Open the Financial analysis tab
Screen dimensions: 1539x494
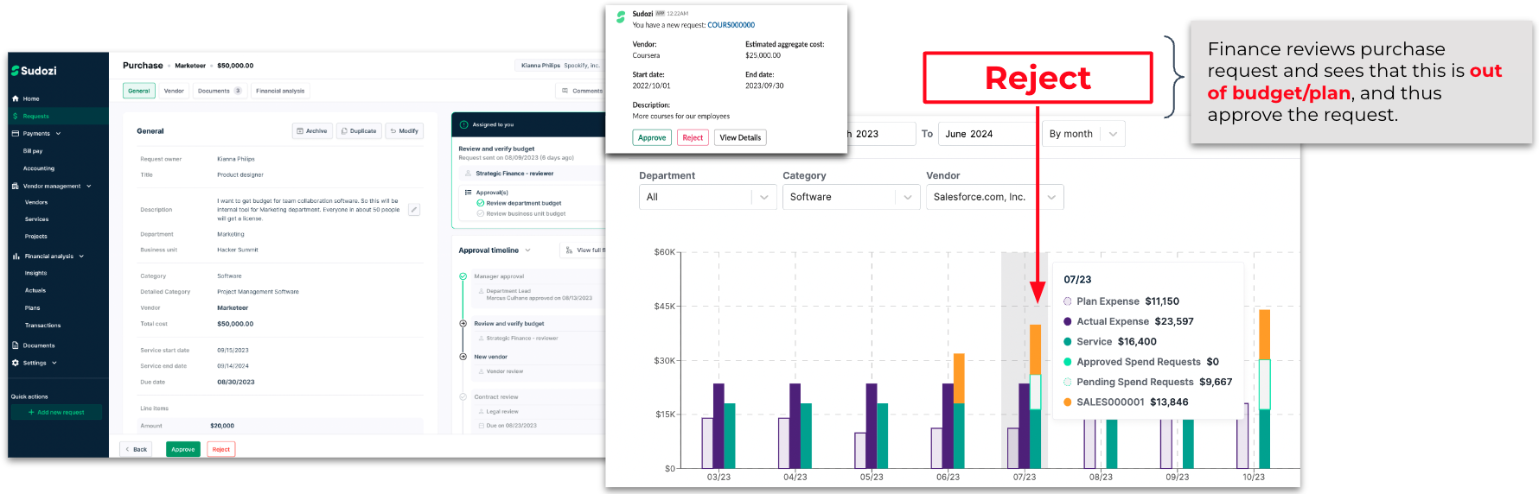click(280, 91)
